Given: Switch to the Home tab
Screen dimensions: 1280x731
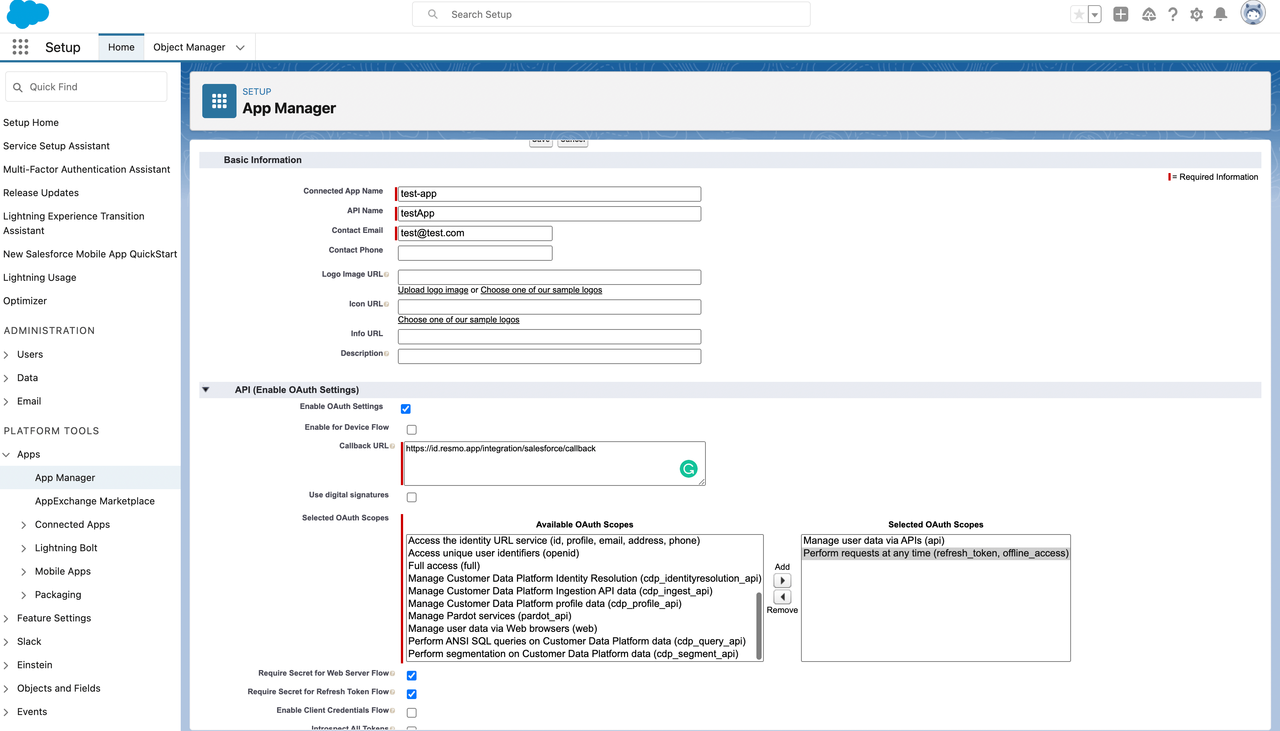Looking at the screenshot, I should (x=121, y=47).
